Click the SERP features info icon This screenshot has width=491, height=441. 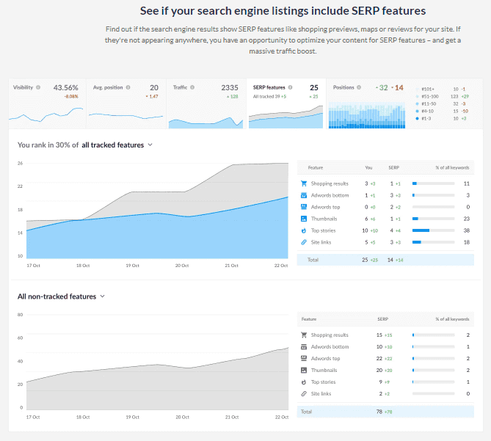pos(291,87)
